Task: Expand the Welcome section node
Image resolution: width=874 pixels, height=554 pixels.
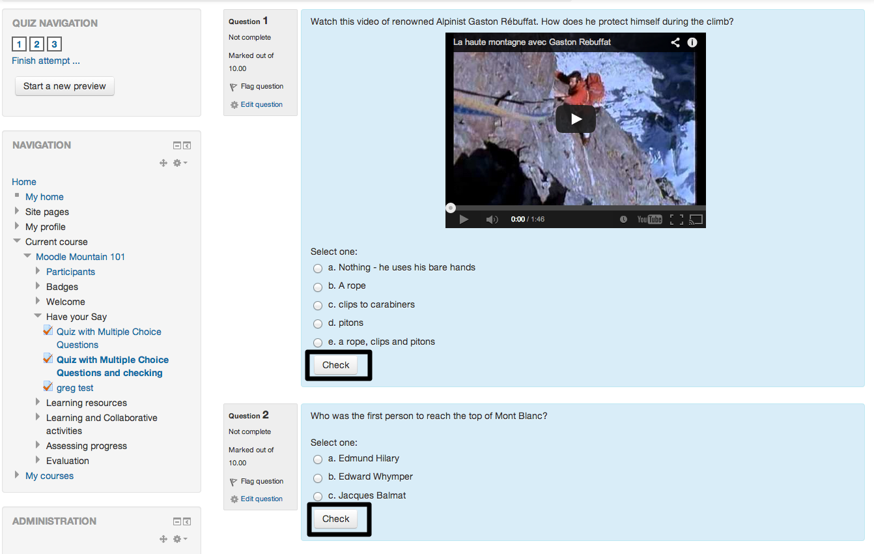Action: coord(38,301)
